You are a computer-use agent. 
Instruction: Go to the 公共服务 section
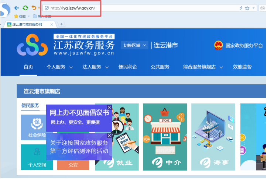(x=160, y=67)
